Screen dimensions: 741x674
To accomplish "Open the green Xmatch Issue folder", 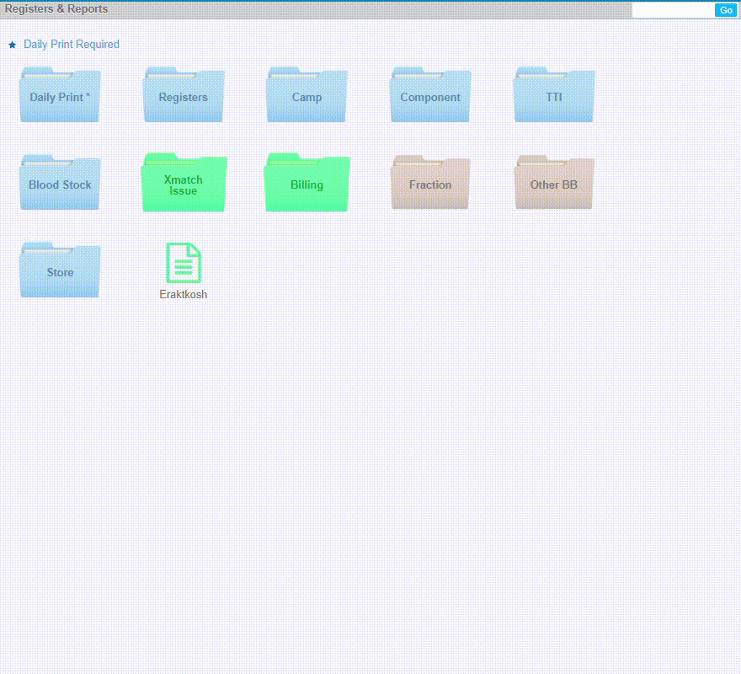I will coord(183,184).
